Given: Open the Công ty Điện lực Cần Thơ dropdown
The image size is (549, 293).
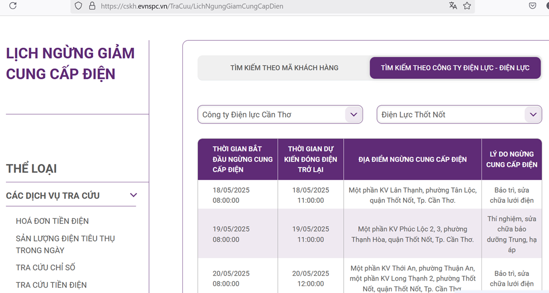Looking at the screenshot, I should click(x=280, y=115).
